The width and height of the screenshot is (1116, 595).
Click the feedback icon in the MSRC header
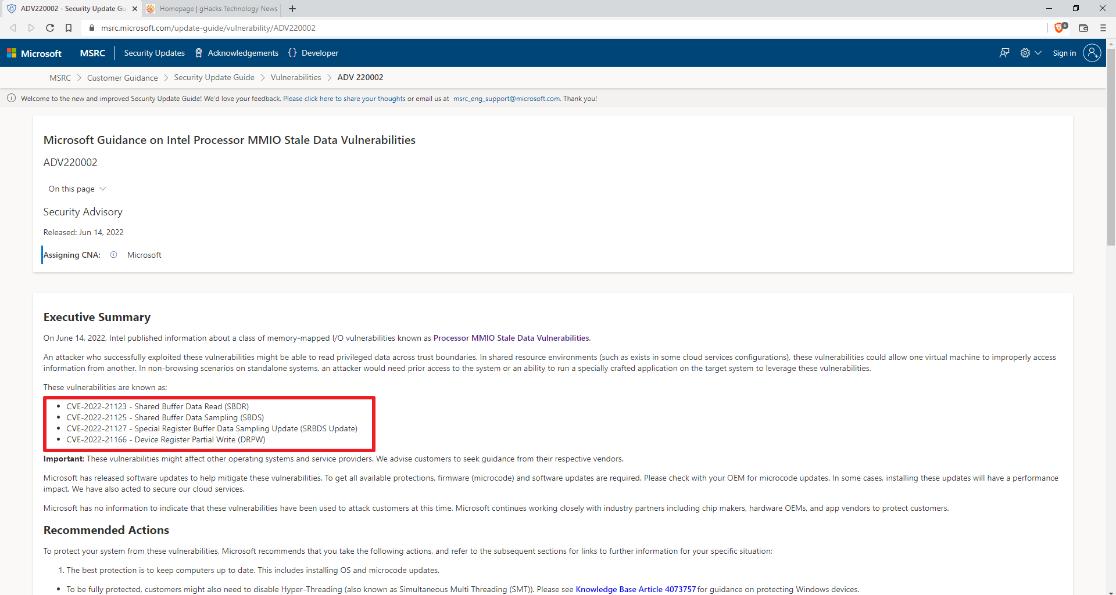tap(1004, 53)
